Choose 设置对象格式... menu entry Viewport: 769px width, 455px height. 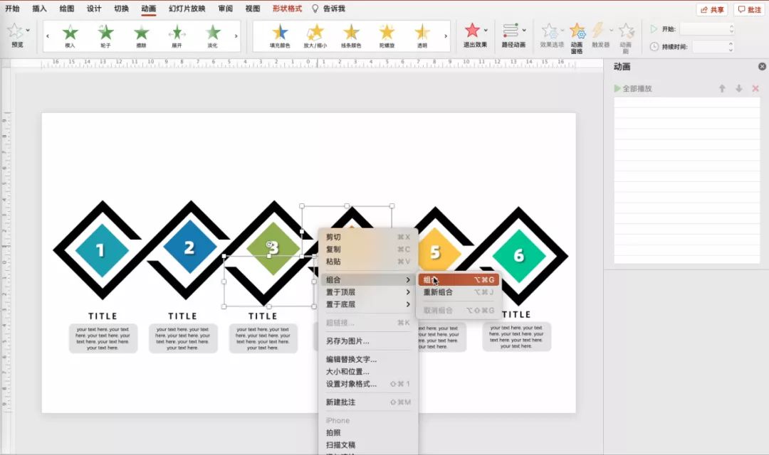[368, 383]
